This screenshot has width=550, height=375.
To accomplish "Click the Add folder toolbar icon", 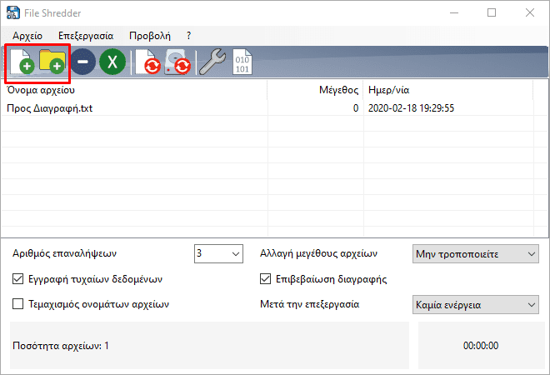I will [x=52, y=62].
